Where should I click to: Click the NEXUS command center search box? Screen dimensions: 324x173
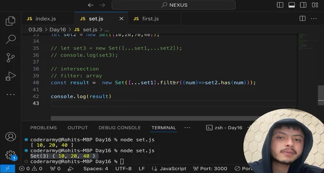173,5
